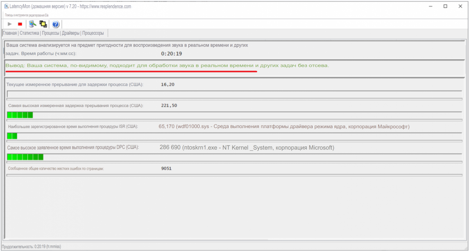469x251 pixels.
Task: Open the menu bar line starting with Помощь
Action: 27,15
